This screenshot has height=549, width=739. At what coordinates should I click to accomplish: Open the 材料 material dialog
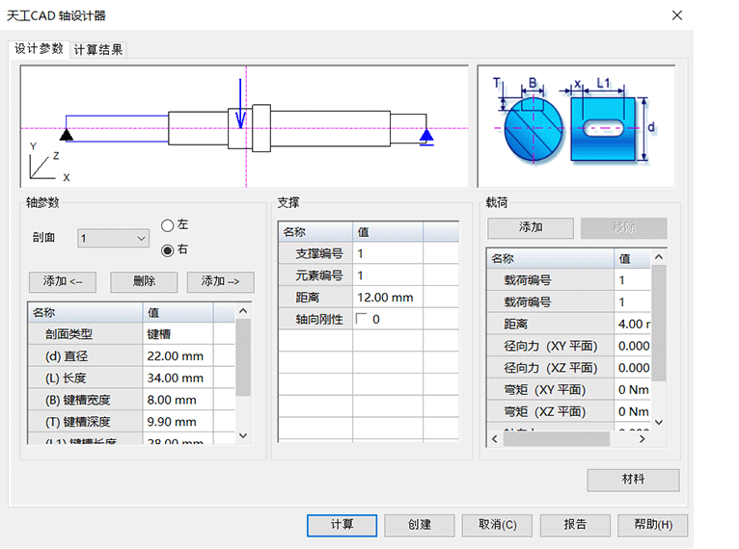pyautogui.click(x=633, y=480)
